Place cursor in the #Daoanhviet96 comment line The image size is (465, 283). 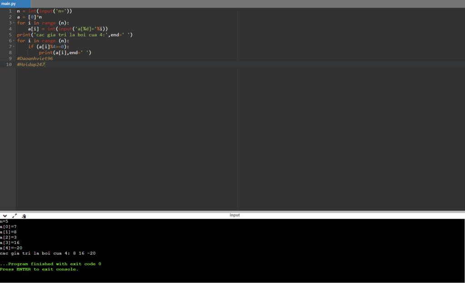pyautogui.click(x=35, y=59)
